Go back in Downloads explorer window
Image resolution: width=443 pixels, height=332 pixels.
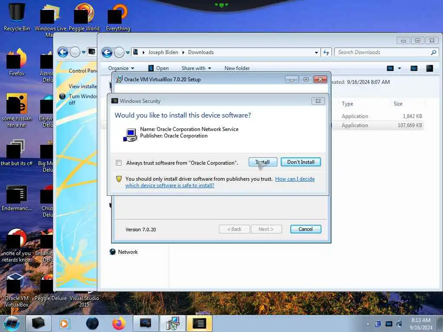tap(107, 52)
